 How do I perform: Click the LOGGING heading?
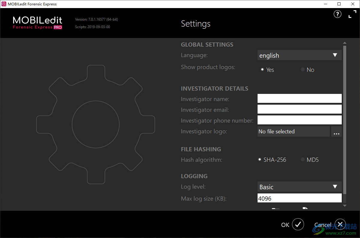tap(194, 176)
